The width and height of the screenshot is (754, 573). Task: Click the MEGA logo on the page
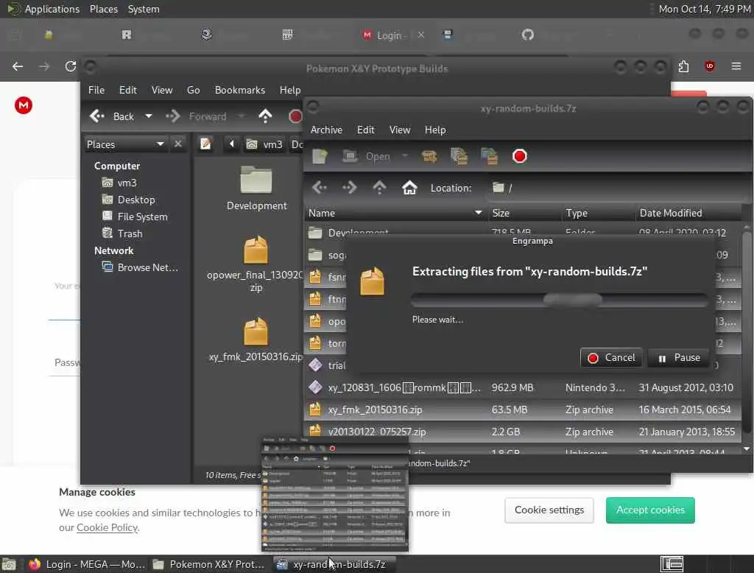tap(23, 105)
